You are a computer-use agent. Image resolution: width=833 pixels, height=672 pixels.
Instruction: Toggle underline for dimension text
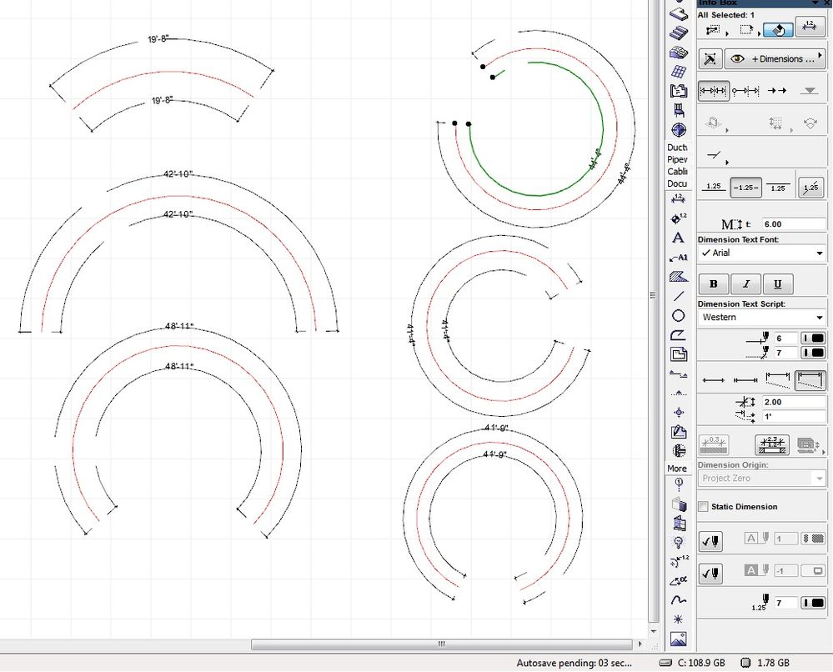(778, 283)
